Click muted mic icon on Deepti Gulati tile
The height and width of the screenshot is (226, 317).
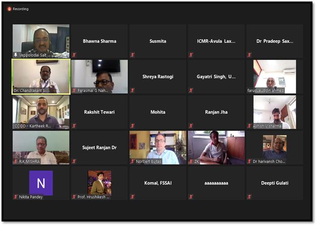click(x=249, y=197)
